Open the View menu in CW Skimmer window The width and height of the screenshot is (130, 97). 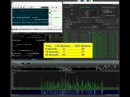[x=16, y=5]
